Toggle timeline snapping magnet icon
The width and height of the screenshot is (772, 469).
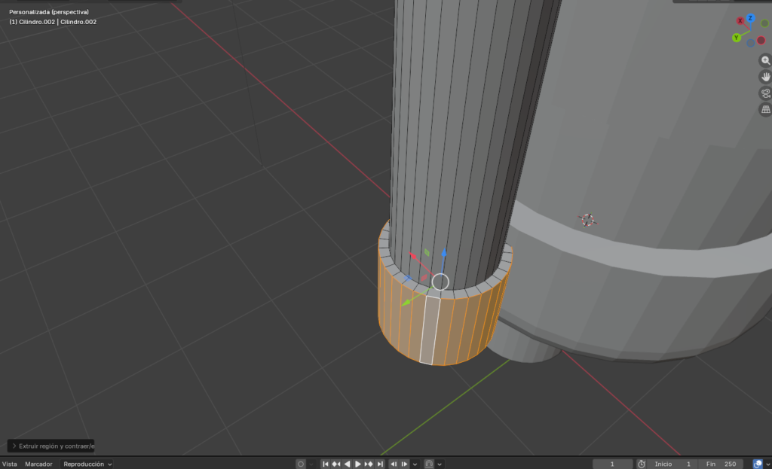429,464
